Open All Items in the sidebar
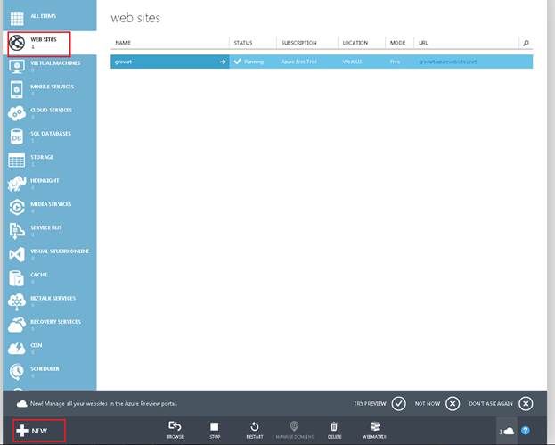The height and width of the screenshot is (445, 555). click(50, 17)
